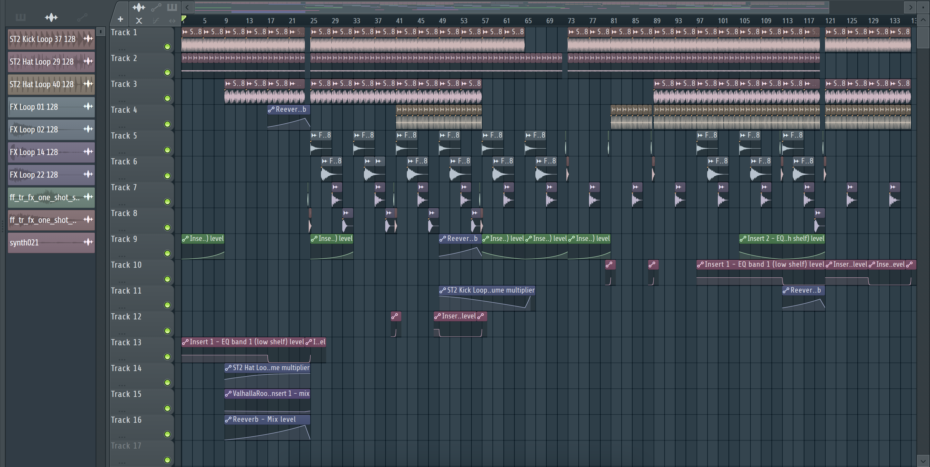Open menu of Reever..b clip on Track 11
Screen dimensions: 930x467
[786, 290]
